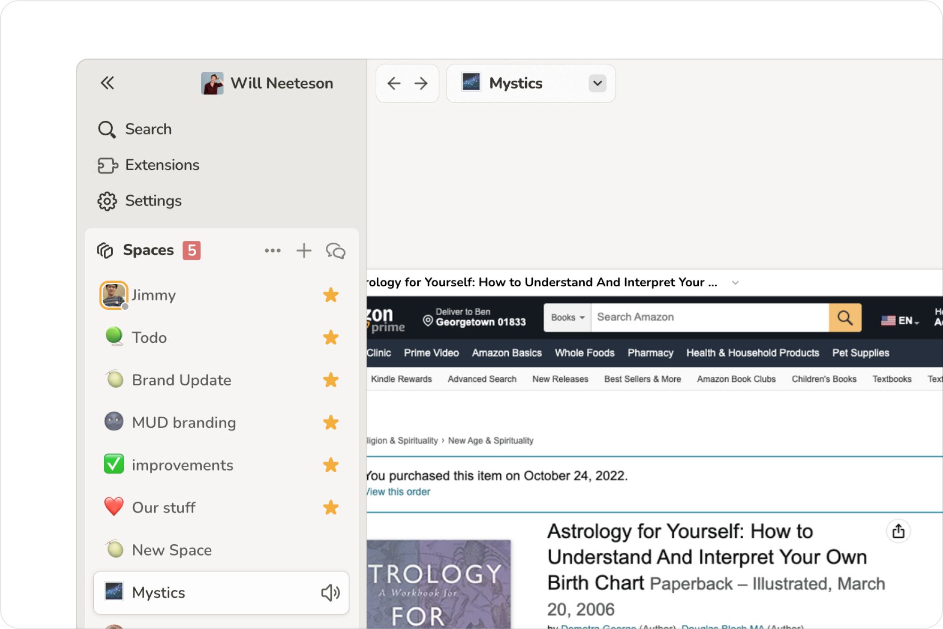Unstar the Brand Update space

coord(331,380)
